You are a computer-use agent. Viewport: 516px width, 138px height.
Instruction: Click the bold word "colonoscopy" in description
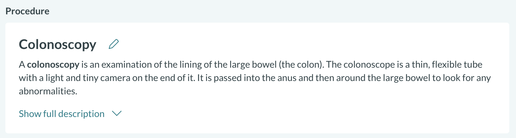53,65
